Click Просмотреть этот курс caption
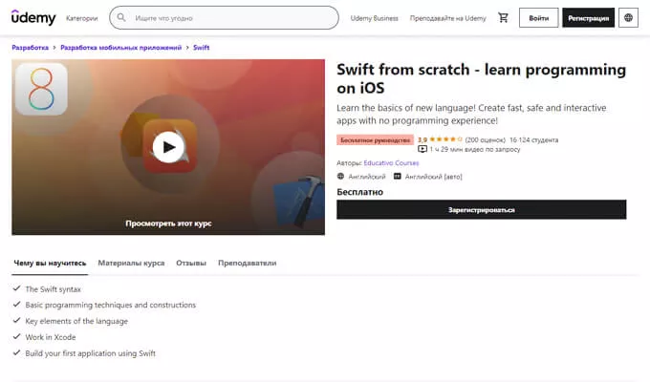 tap(168, 223)
